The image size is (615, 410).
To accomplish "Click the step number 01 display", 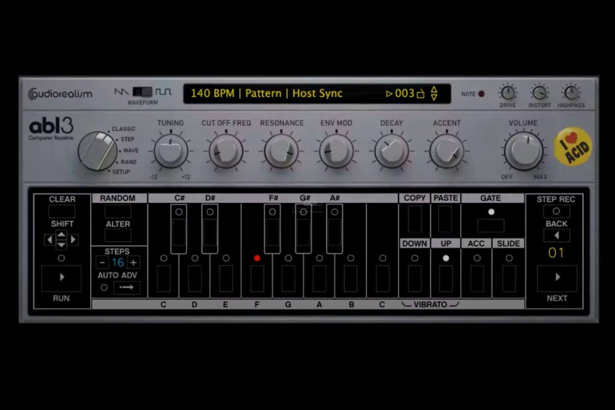I will point(556,253).
